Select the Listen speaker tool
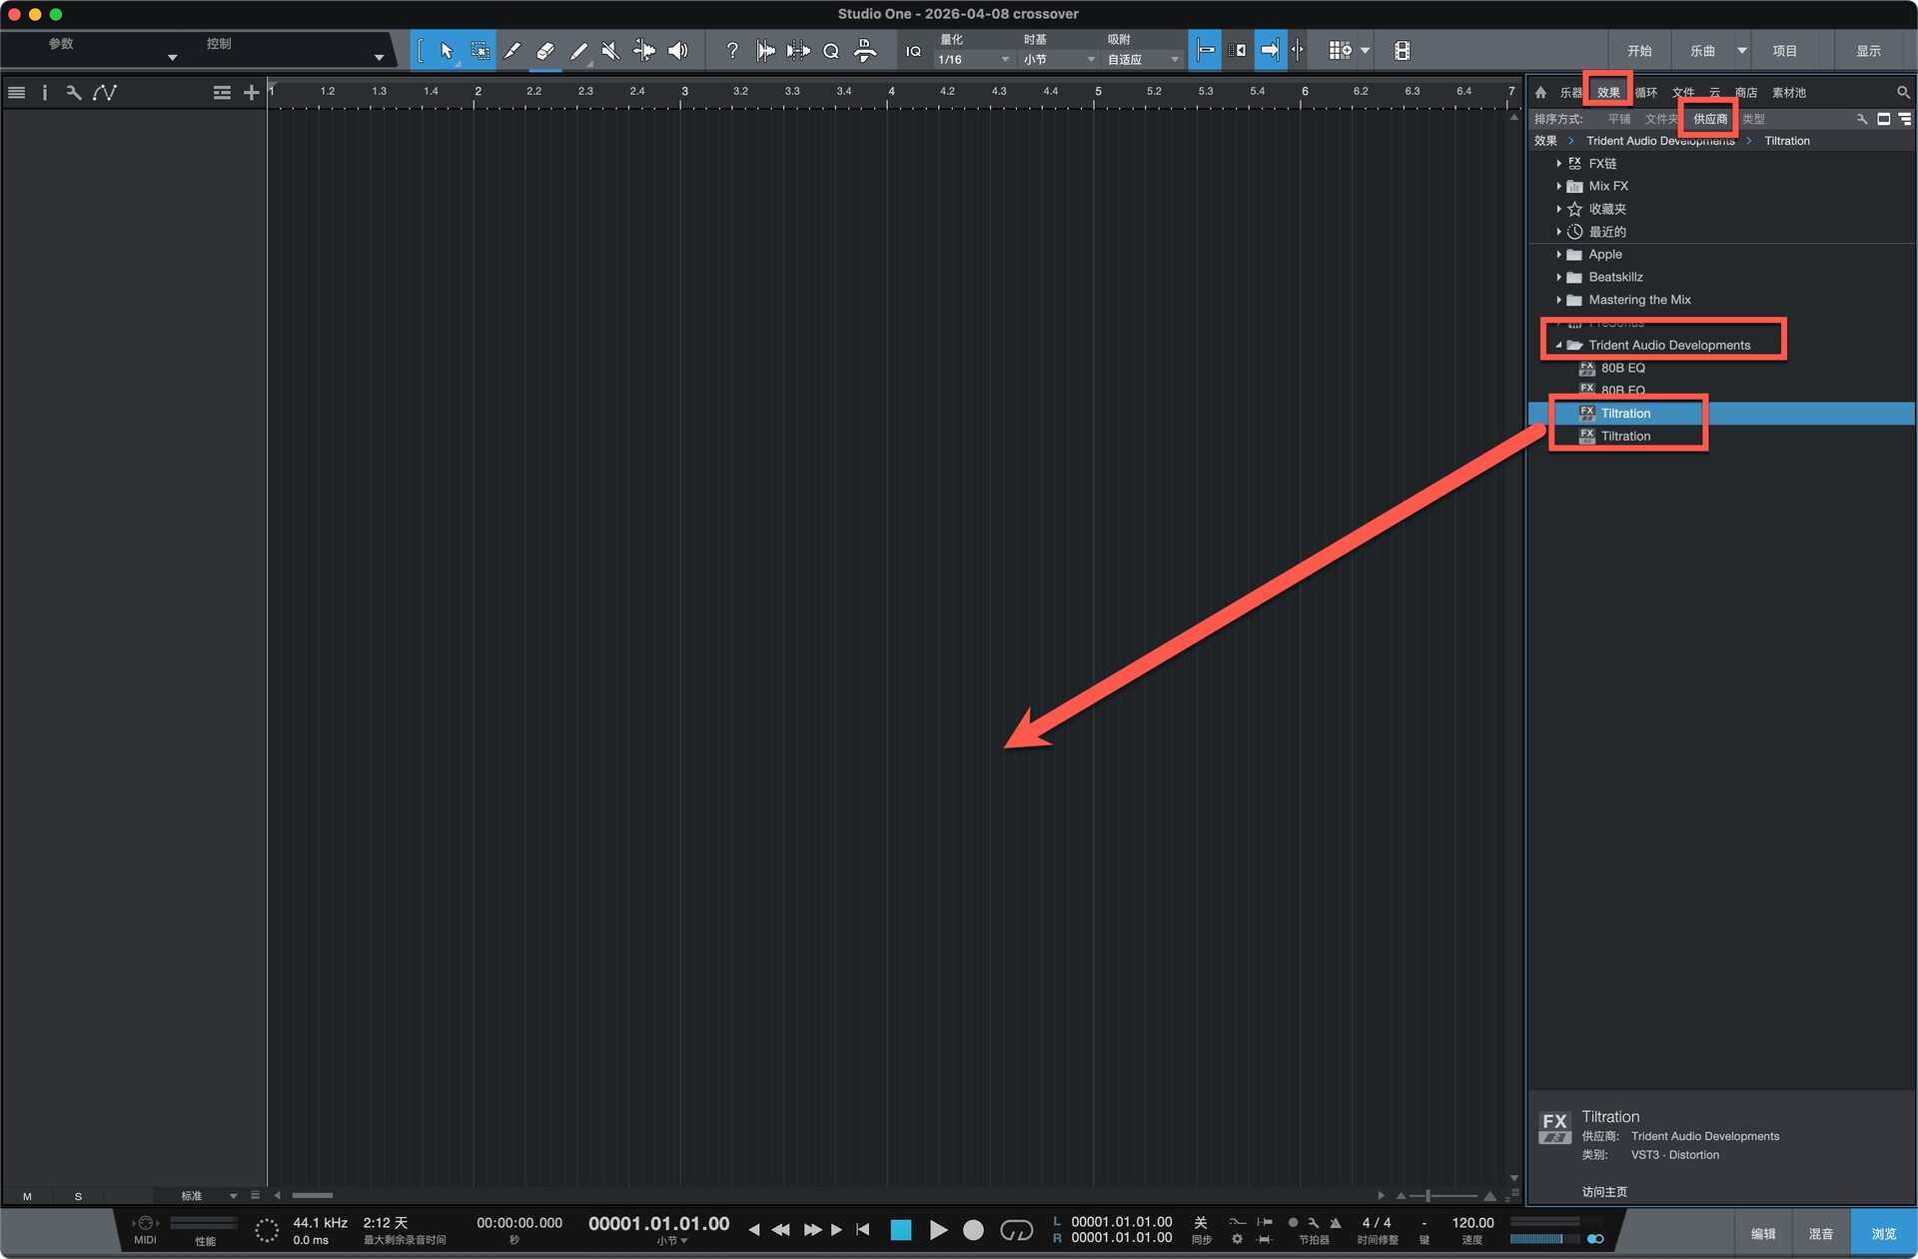The height and width of the screenshot is (1259, 1918). (x=677, y=51)
